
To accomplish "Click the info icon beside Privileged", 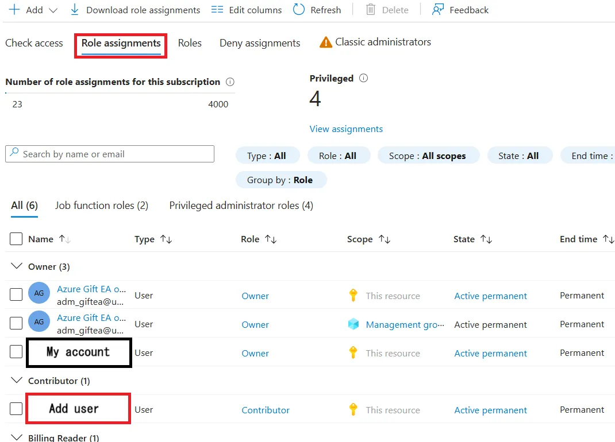I will [363, 79].
